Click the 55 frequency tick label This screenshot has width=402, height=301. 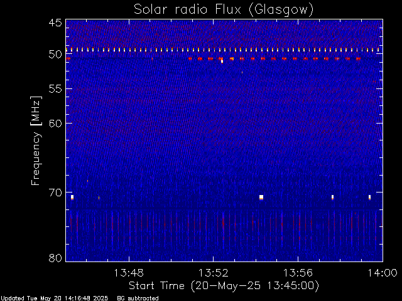[55, 89]
